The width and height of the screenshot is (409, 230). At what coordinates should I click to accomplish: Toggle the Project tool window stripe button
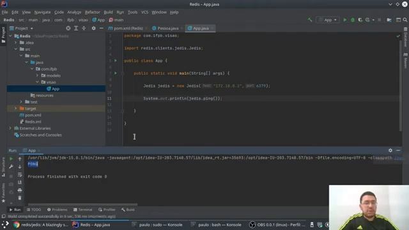pyautogui.click(x=3, y=35)
